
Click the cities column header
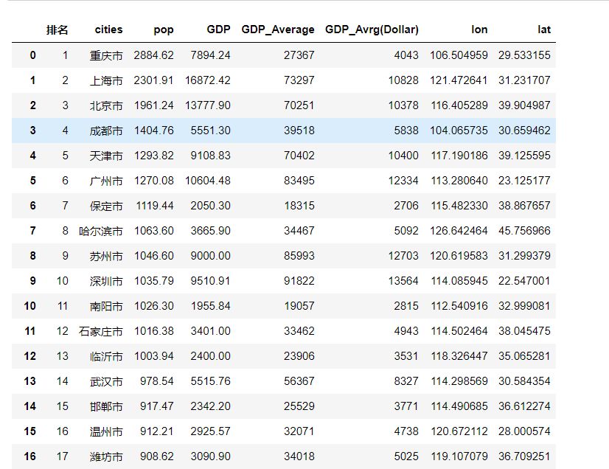[109, 29]
